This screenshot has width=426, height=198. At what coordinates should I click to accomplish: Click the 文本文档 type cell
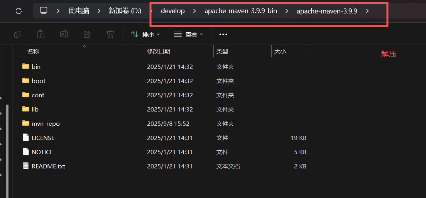(x=228, y=166)
